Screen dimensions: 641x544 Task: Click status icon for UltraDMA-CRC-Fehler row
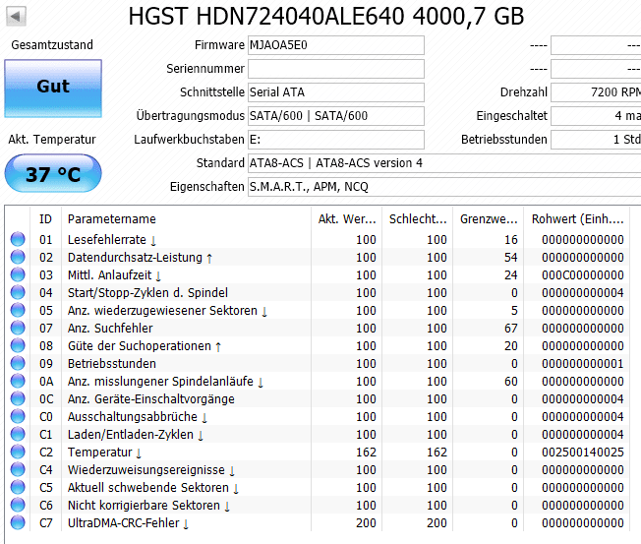pyautogui.click(x=18, y=522)
